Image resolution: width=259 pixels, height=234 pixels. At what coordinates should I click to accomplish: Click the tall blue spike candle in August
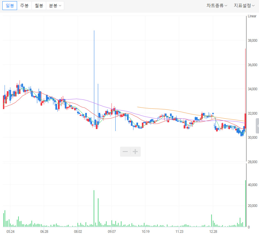(94, 78)
